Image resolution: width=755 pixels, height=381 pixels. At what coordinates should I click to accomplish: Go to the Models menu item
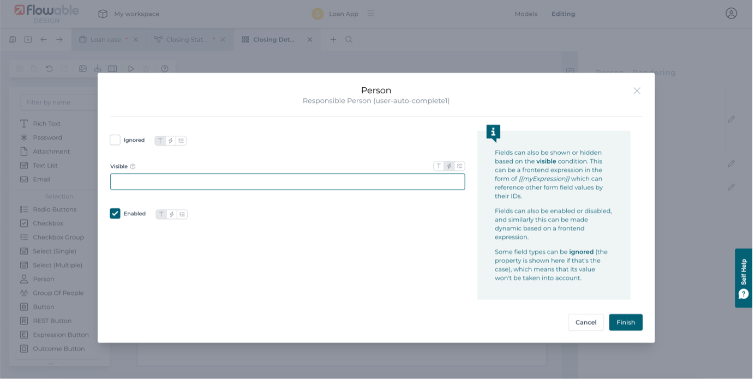point(526,14)
